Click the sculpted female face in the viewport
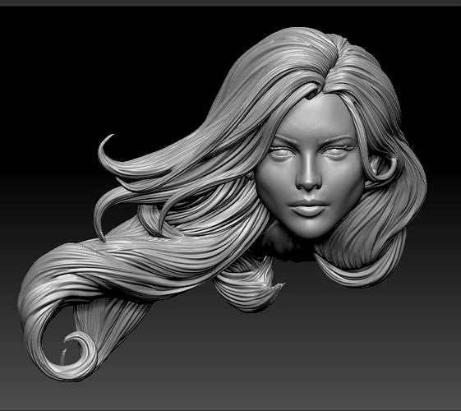 pyautogui.click(x=310, y=167)
